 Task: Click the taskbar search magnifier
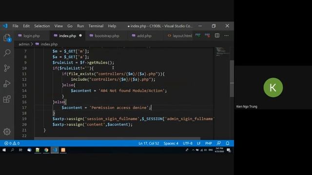click(13, 150)
